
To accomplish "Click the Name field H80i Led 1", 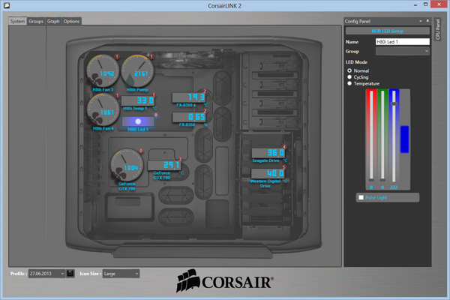I will pyautogui.click(x=403, y=42).
